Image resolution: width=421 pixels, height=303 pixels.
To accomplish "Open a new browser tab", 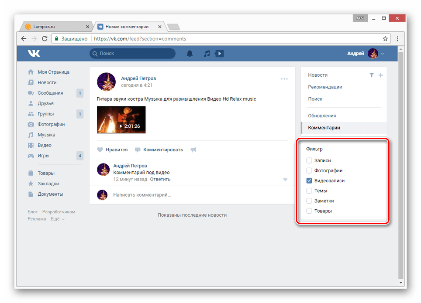I will coord(173,27).
